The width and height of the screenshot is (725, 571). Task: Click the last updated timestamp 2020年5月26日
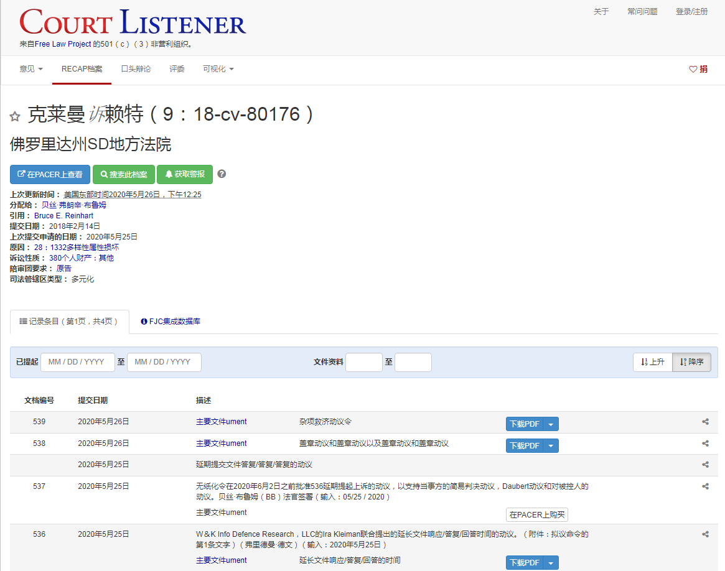pos(133,195)
